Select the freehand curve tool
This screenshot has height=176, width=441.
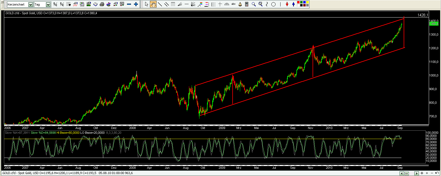[267, 4]
